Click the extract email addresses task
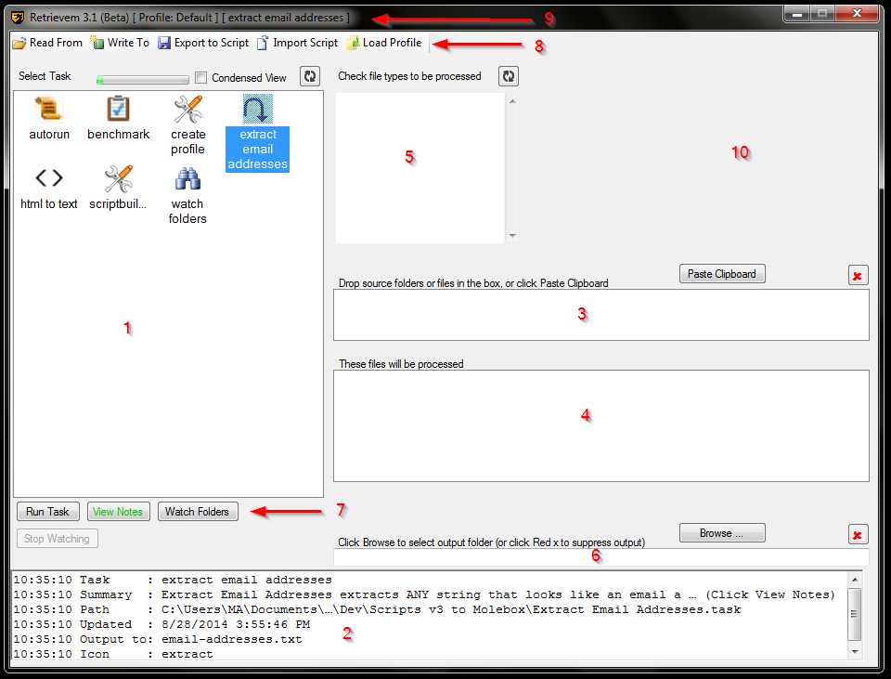891x679 pixels. point(257,111)
